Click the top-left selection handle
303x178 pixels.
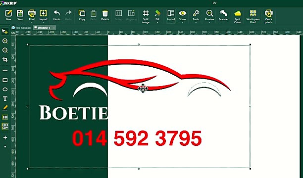(x=27, y=44)
